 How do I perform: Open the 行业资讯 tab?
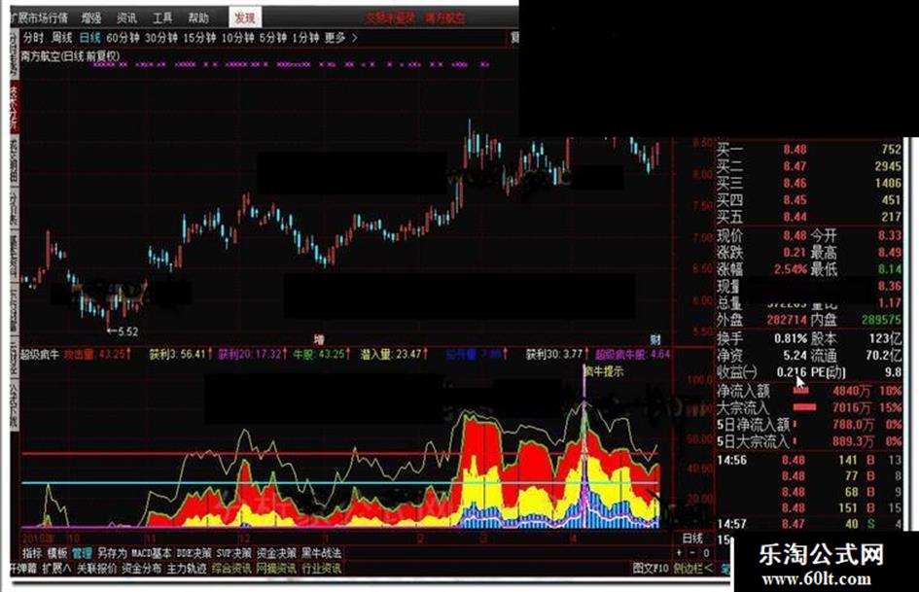[x=321, y=568]
